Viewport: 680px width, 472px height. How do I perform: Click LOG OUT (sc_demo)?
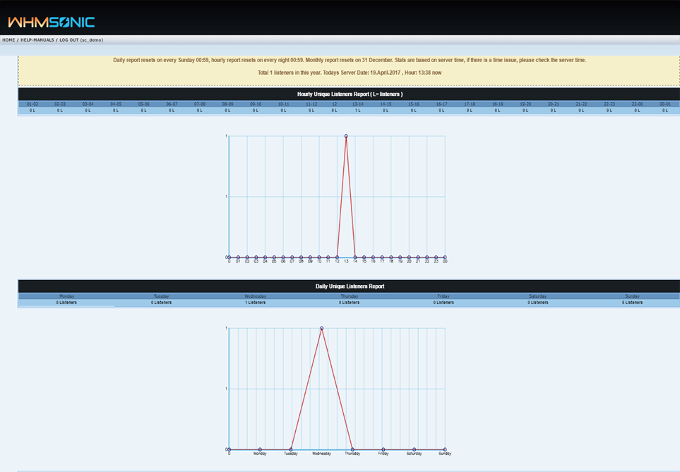click(81, 40)
